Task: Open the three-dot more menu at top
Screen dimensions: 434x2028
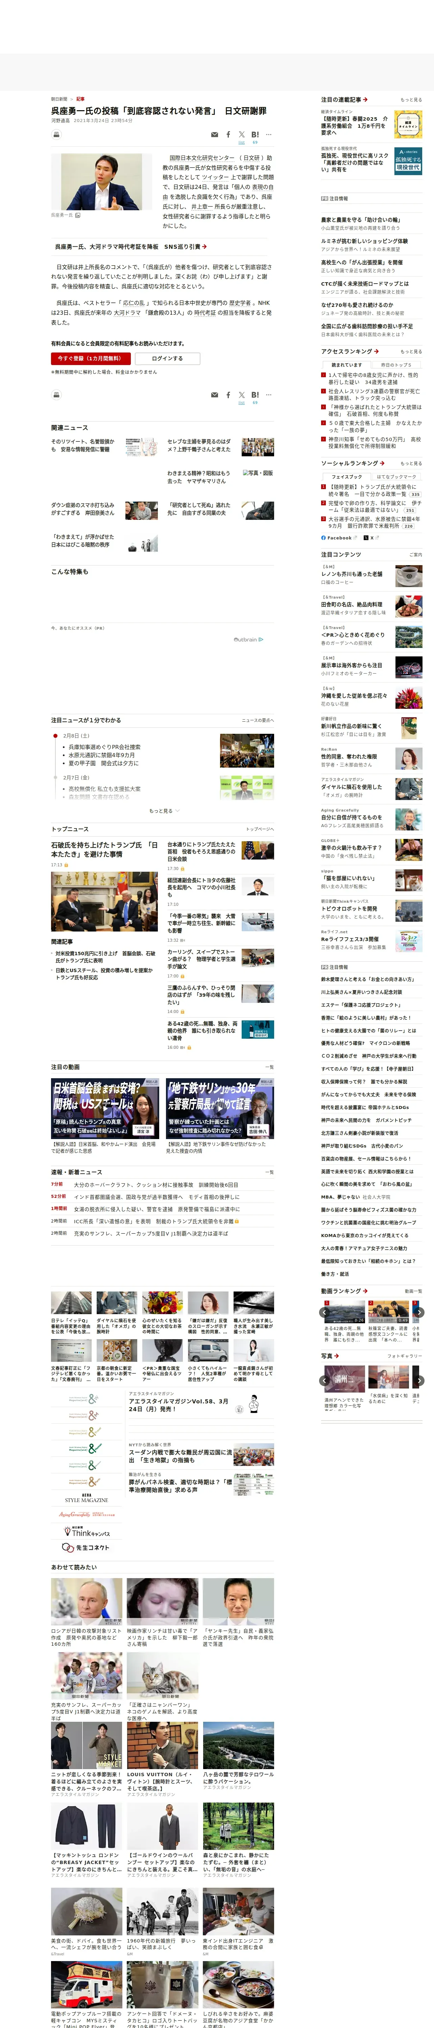Action: [269, 135]
